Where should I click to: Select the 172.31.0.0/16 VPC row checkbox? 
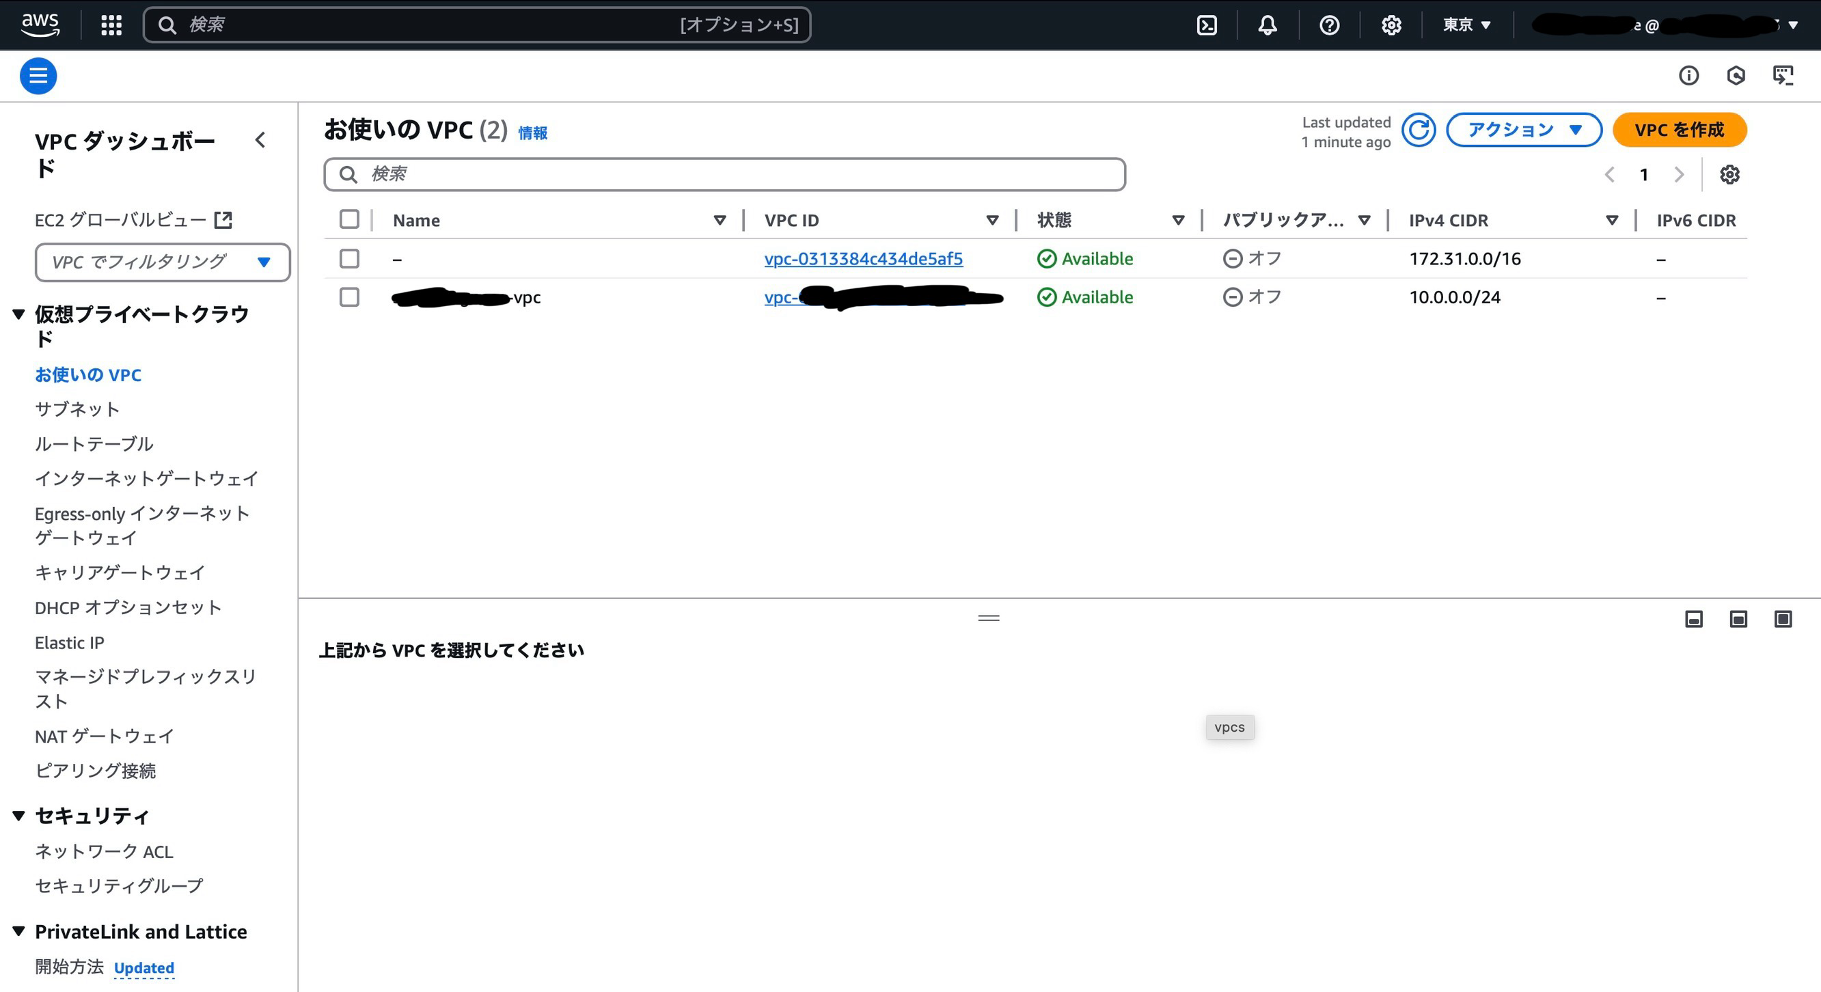coord(349,259)
